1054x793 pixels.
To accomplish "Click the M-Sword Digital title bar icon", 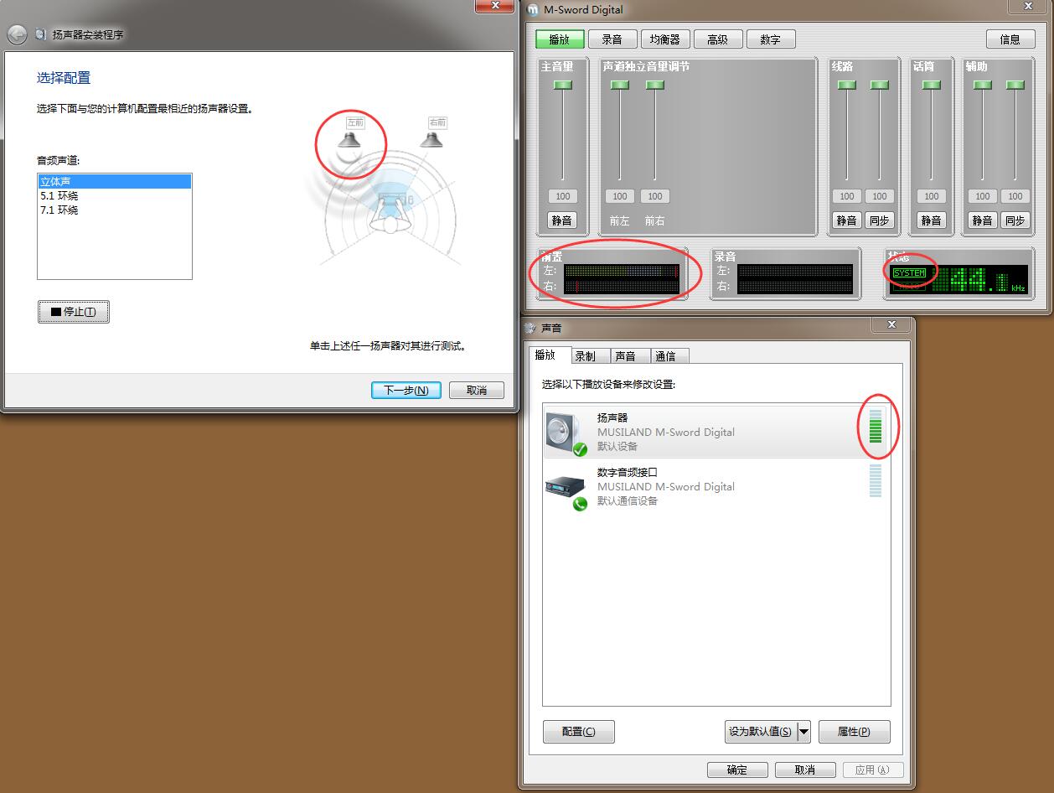I will tap(534, 10).
